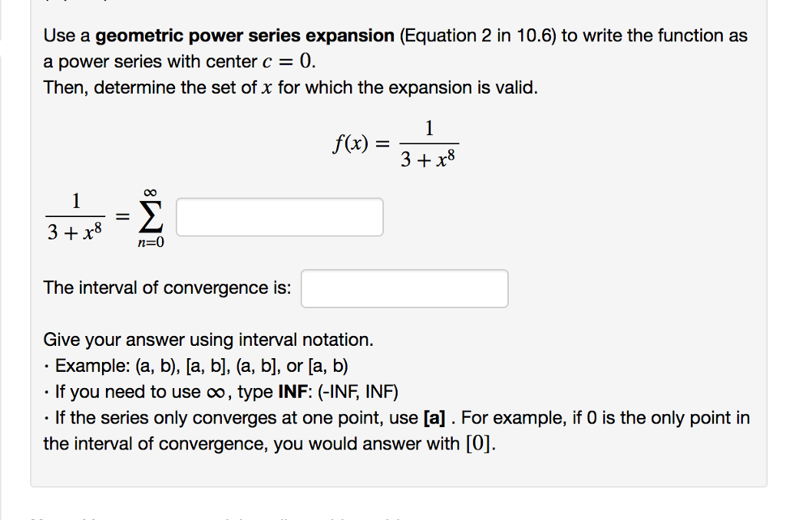Click the series expansion answer box

(x=279, y=216)
